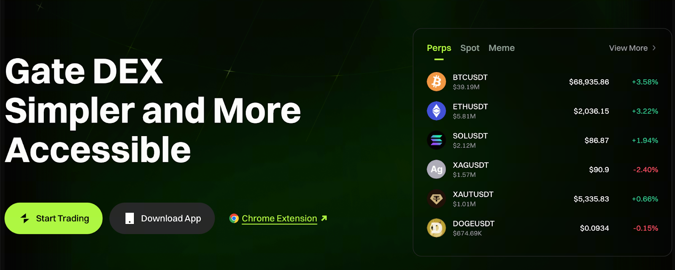Switch to the Perps tab
Image resolution: width=675 pixels, height=270 pixels.
coord(439,48)
